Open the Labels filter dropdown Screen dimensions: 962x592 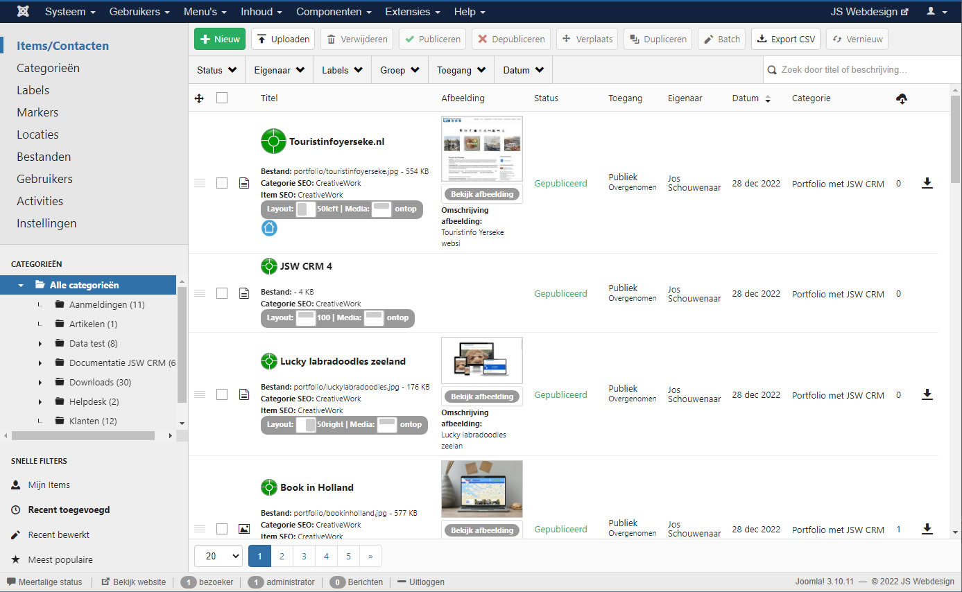pos(343,70)
